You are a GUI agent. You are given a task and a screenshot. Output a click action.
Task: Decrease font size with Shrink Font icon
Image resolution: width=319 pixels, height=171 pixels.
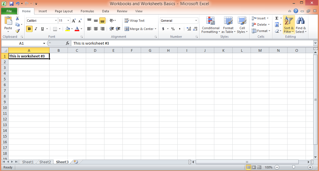[x=80, y=21]
